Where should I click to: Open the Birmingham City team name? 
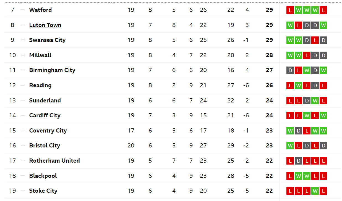point(52,70)
